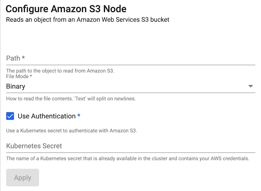This screenshot has width=261, height=191.
Task: Click the Kubernetes Secret placeholder label
Action: tap(34, 146)
